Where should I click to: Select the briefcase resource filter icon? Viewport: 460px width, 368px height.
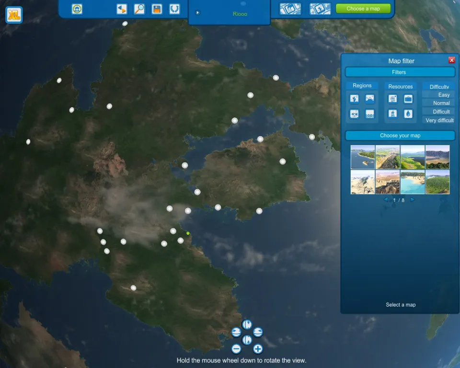[x=408, y=99]
